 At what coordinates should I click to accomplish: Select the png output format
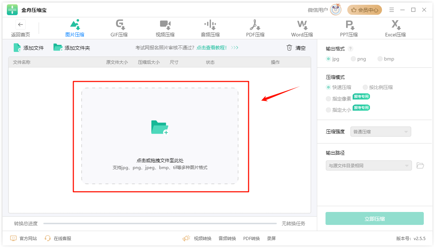click(358, 59)
